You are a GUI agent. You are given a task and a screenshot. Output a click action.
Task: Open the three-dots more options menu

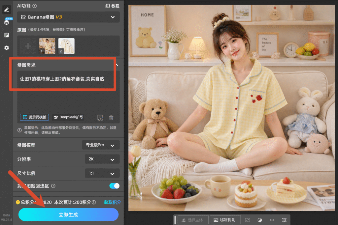coord(272,220)
